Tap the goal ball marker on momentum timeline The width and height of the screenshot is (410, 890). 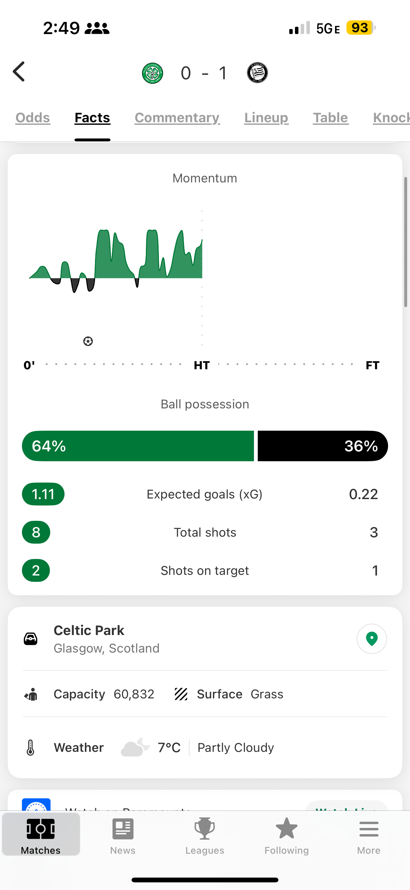88,341
